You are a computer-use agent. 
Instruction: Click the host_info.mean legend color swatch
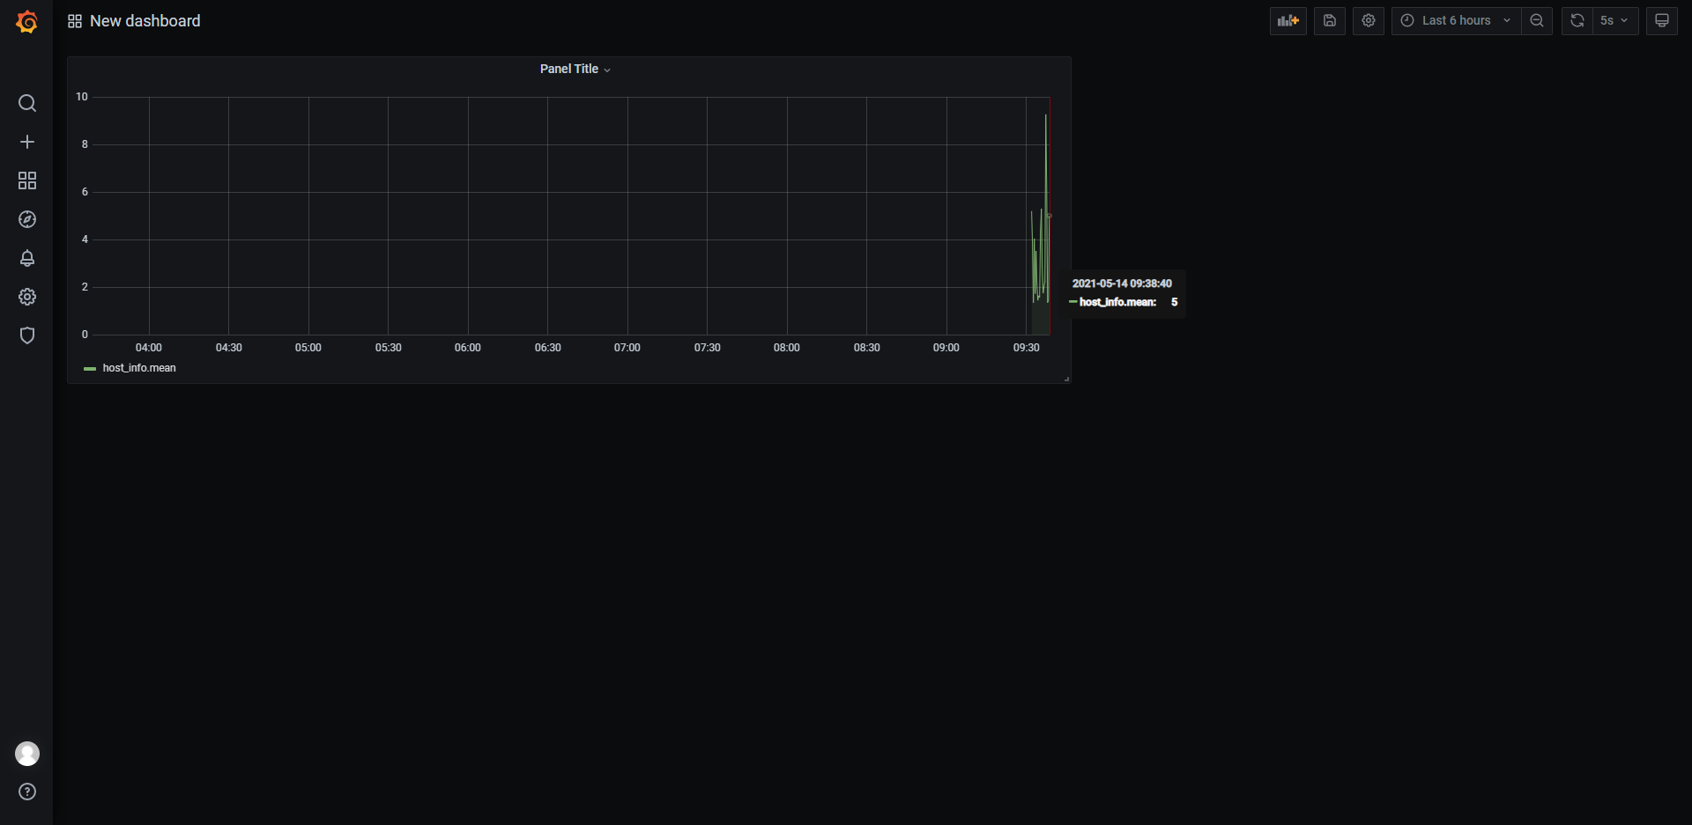tap(89, 369)
